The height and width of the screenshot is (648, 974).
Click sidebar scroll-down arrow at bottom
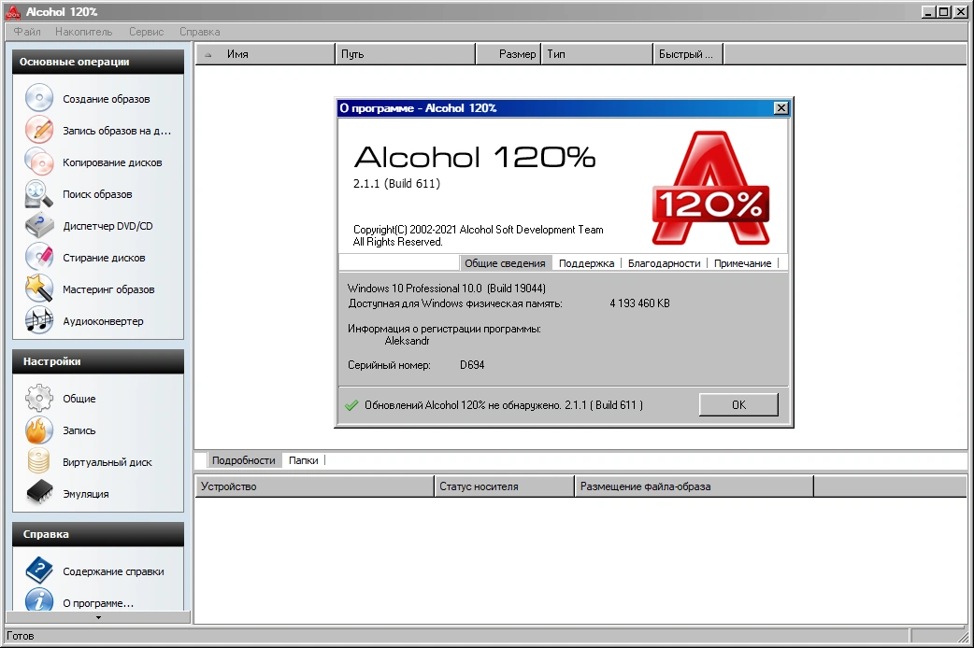pyautogui.click(x=98, y=617)
